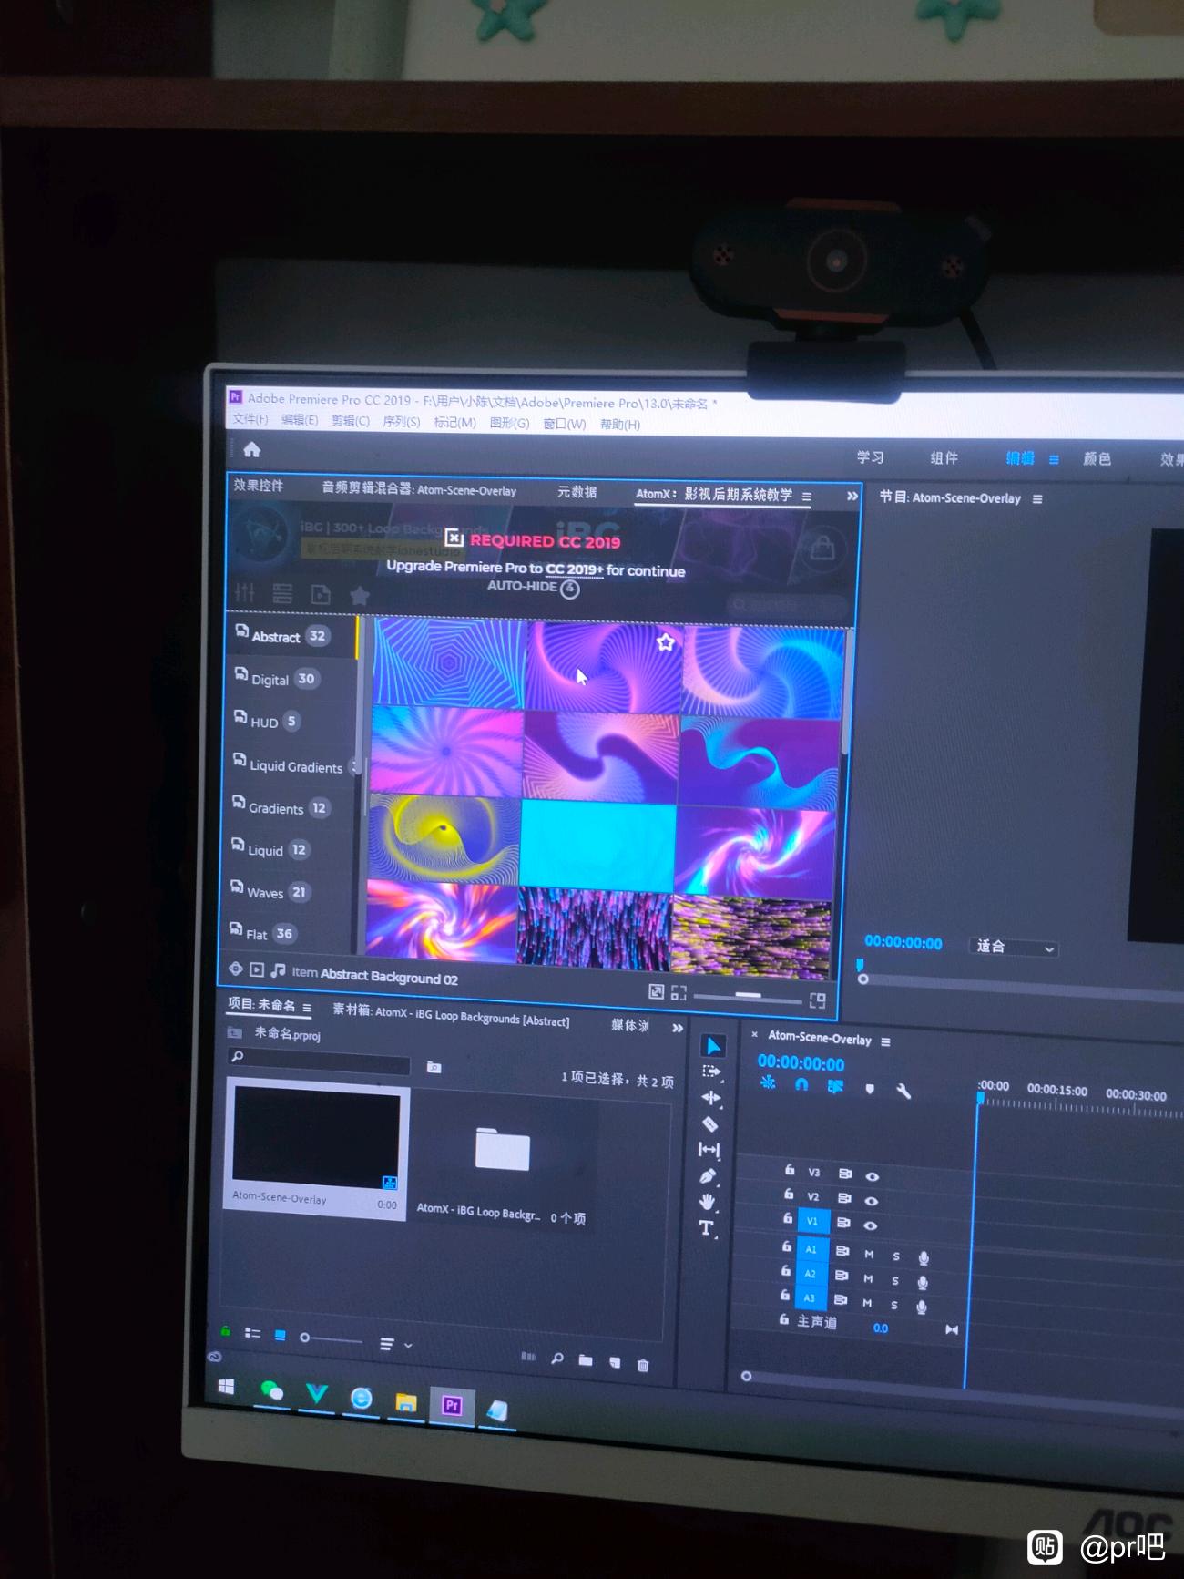Screen dimensions: 1184x1579
Task: Enable voice-over record on track A1
Action: (x=924, y=1258)
